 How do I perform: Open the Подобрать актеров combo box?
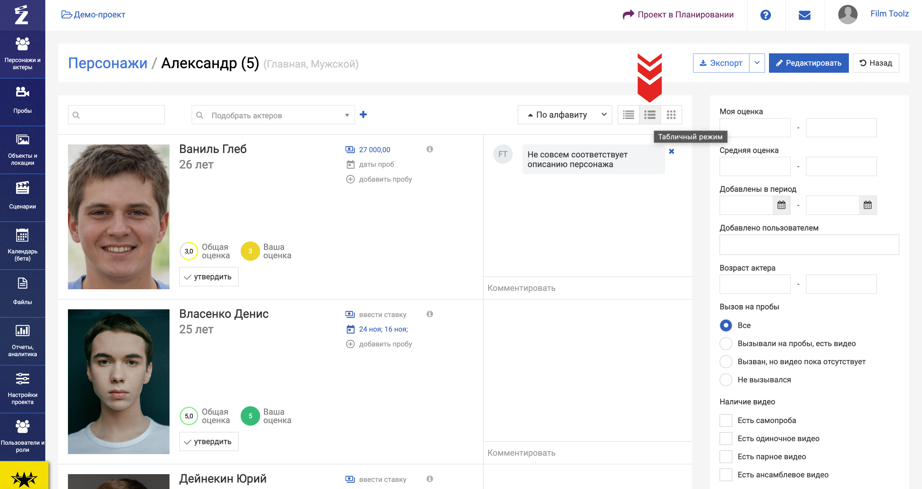[273, 115]
